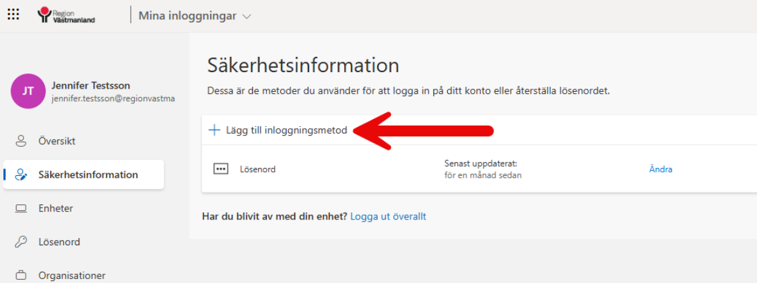757x283 pixels.
Task: Open the app launcher grid icon
Action: (x=13, y=14)
